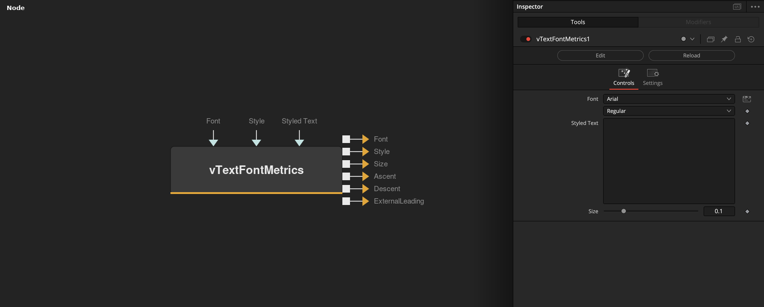Screen dimensions: 764x307
Task: Click inside the Styled Text input box
Action: tap(669, 161)
